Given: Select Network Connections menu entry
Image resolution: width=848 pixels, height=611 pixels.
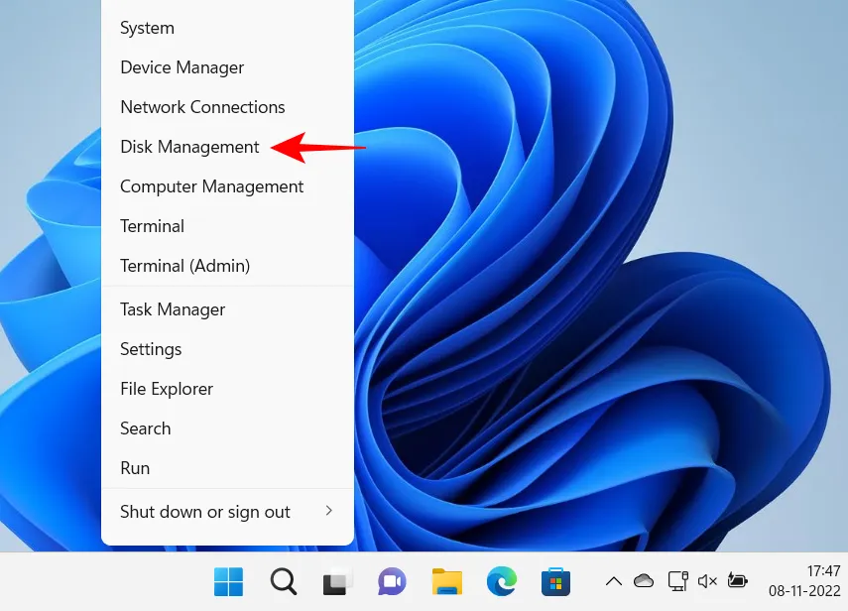Looking at the screenshot, I should 227,107.
